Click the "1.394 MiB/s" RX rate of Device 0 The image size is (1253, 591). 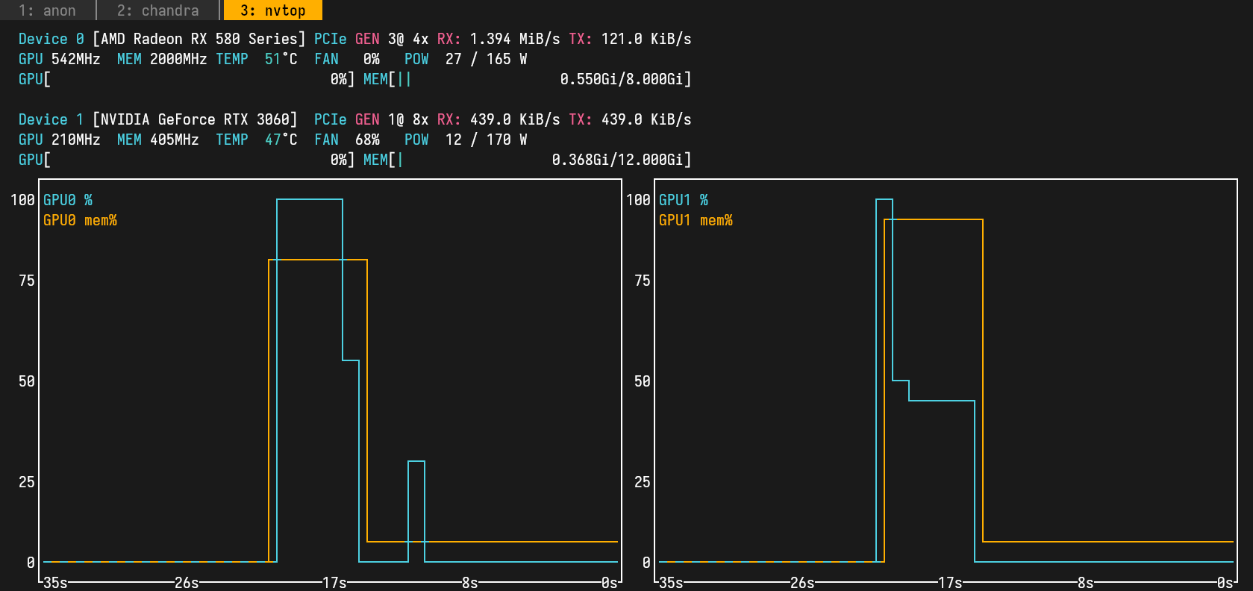tap(515, 39)
